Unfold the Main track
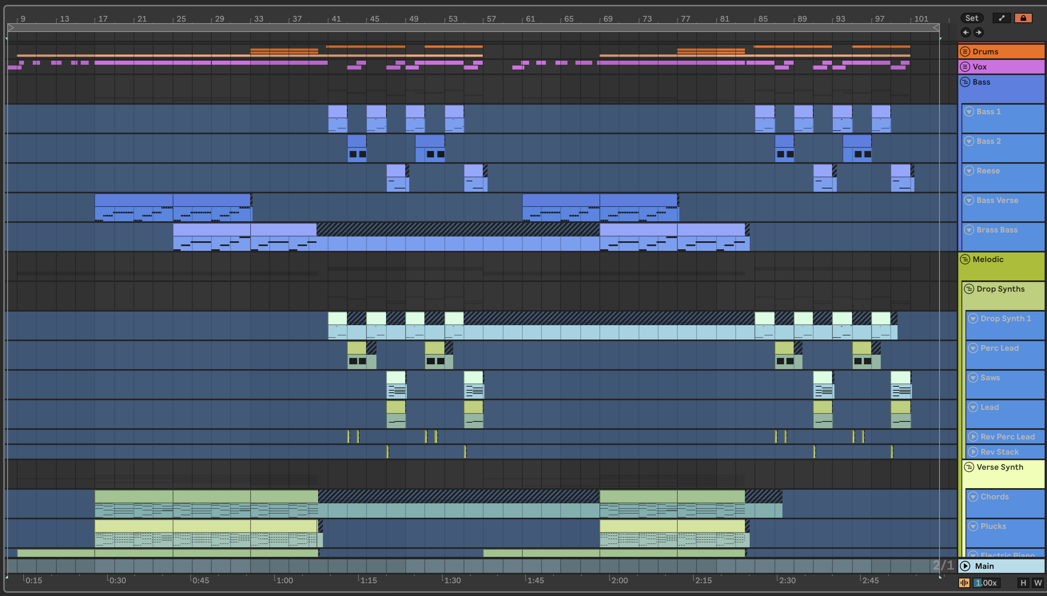The height and width of the screenshot is (596, 1047). pos(965,566)
